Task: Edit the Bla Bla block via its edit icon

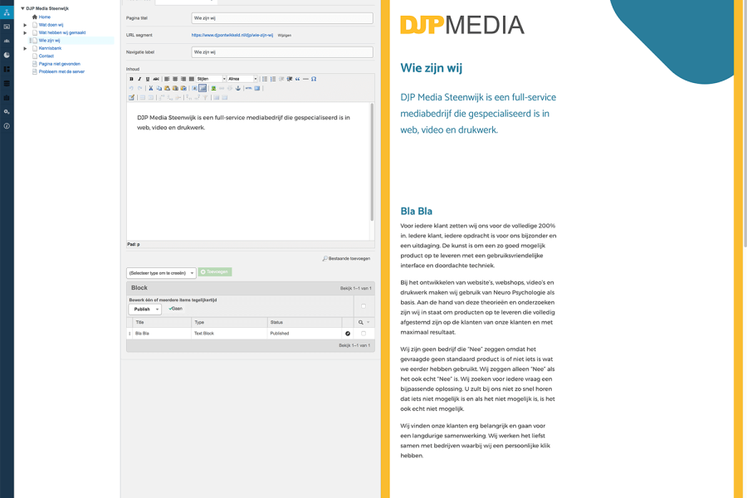Action: click(348, 334)
